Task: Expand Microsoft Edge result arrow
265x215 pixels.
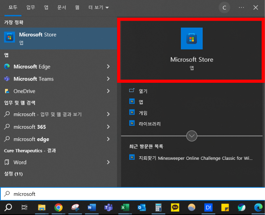Action: (x=108, y=66)
